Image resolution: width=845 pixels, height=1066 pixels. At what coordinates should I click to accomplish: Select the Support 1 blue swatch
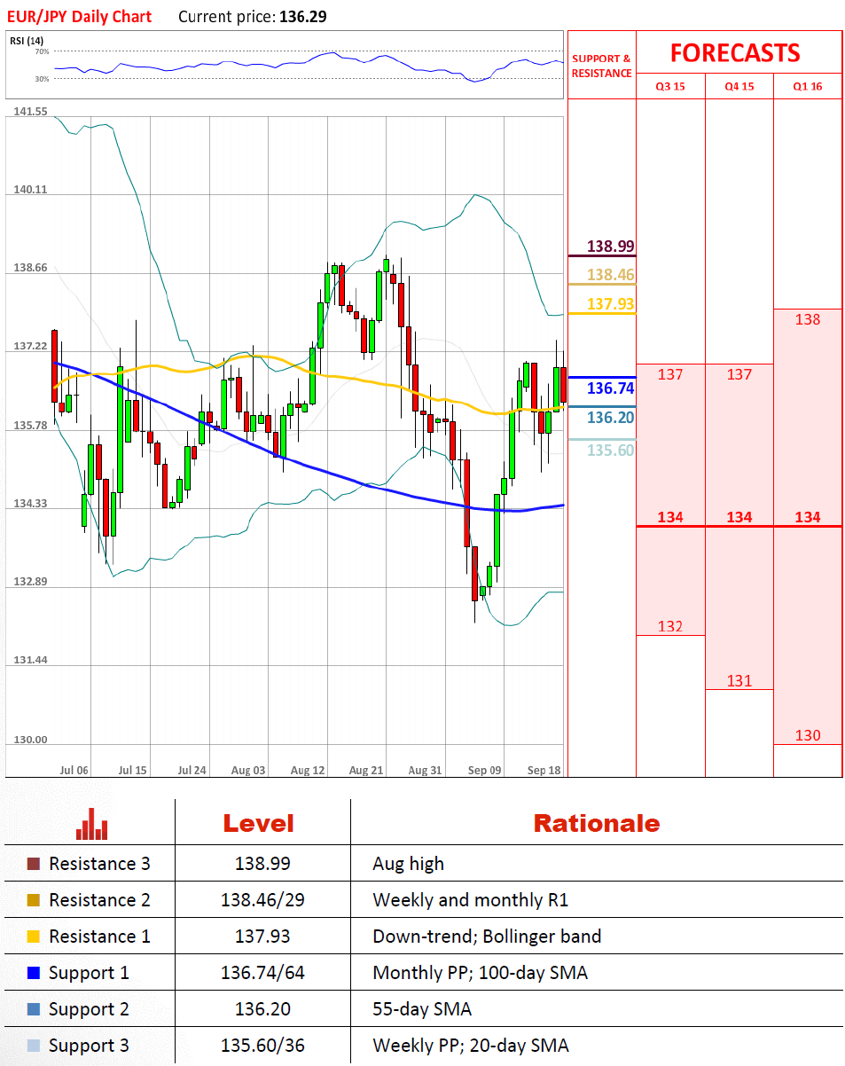coord(34,973)
